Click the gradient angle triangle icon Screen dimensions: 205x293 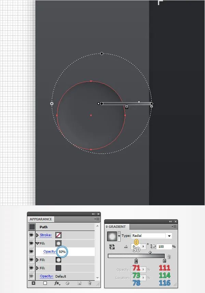coord(126,247)
